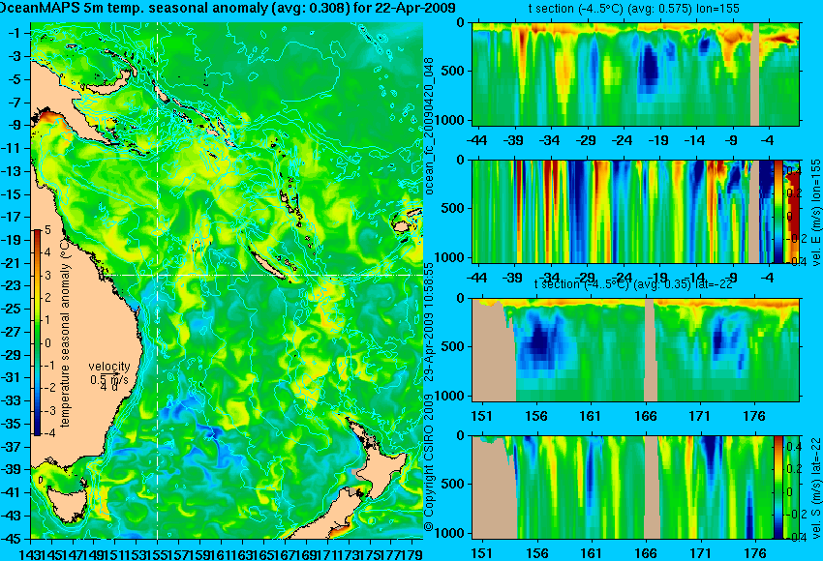Select the temperature section panel at lat=-22
This screenshot has height=561, width=823.
(635, 350)
